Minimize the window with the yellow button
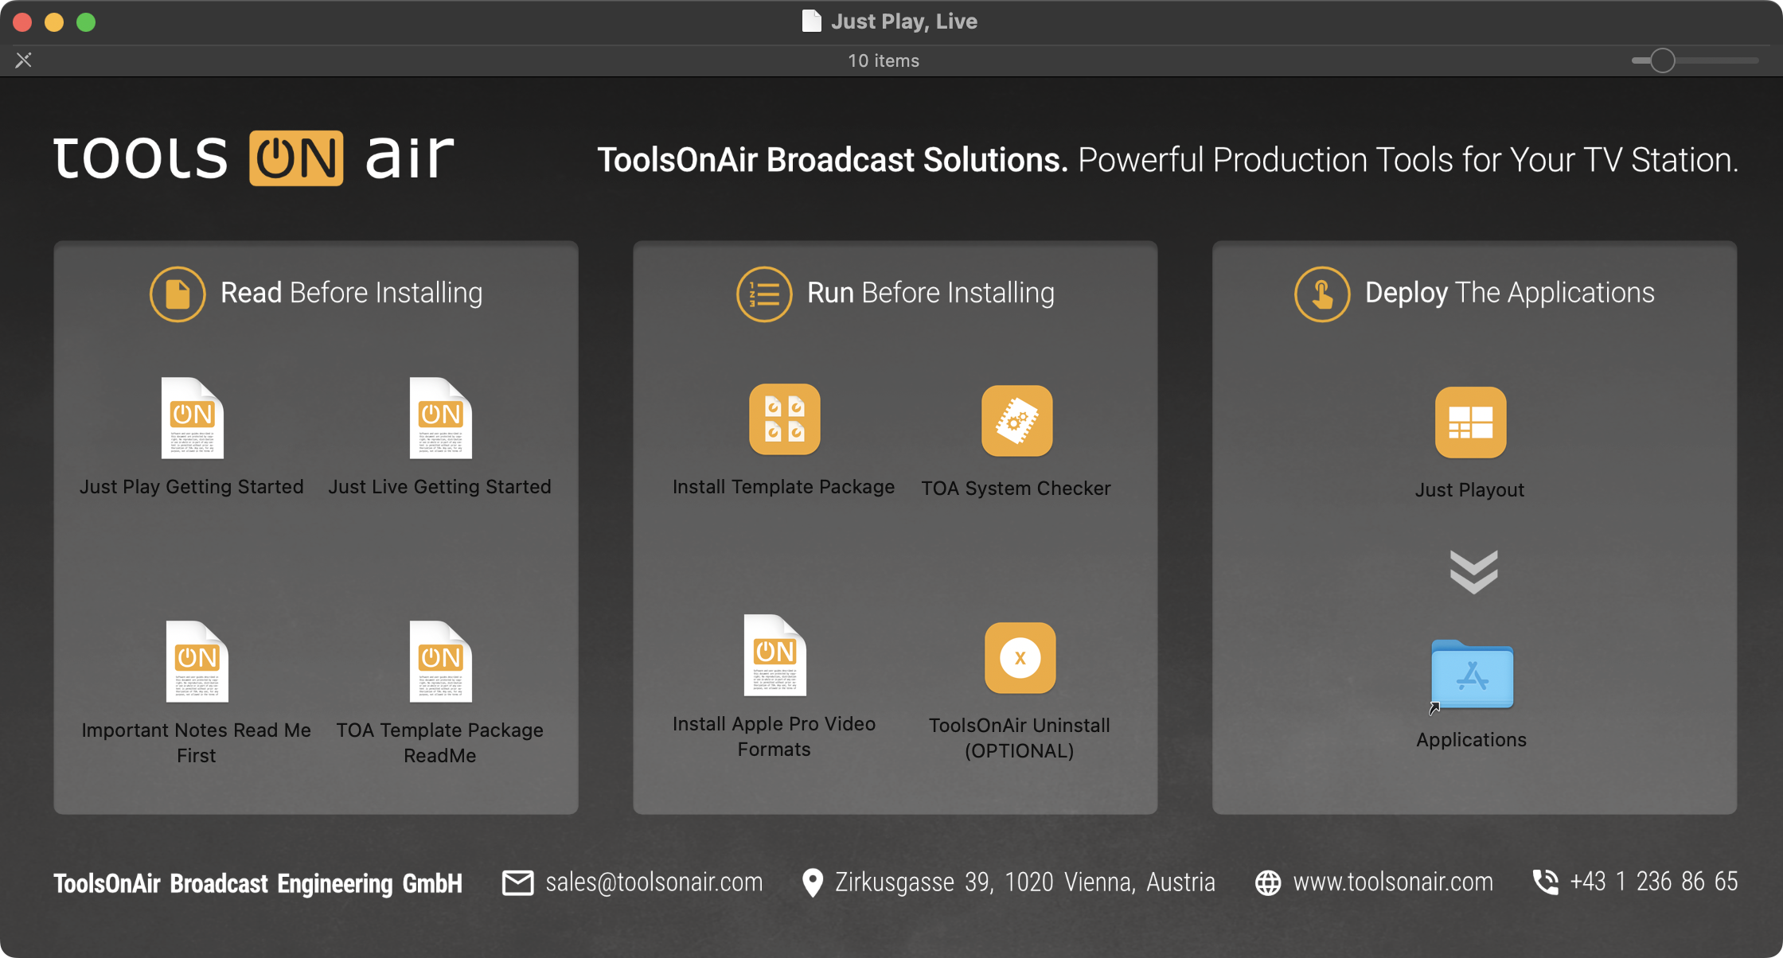This screenshot has height=958, width=1783. tap(54, 22)
